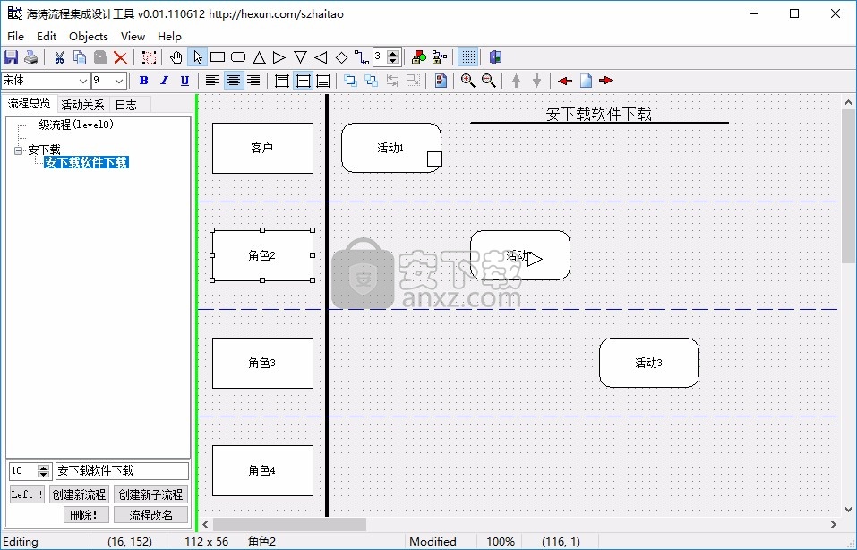Open the Objects menu
The image size is (857, 550).
point(89,36)
